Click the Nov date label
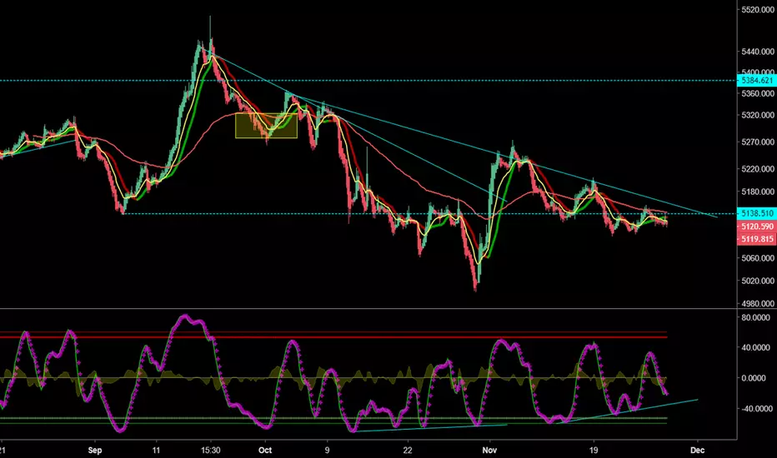 click(x=489, y=450)
